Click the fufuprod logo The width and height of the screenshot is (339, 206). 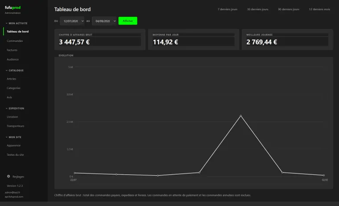(13, 8)
